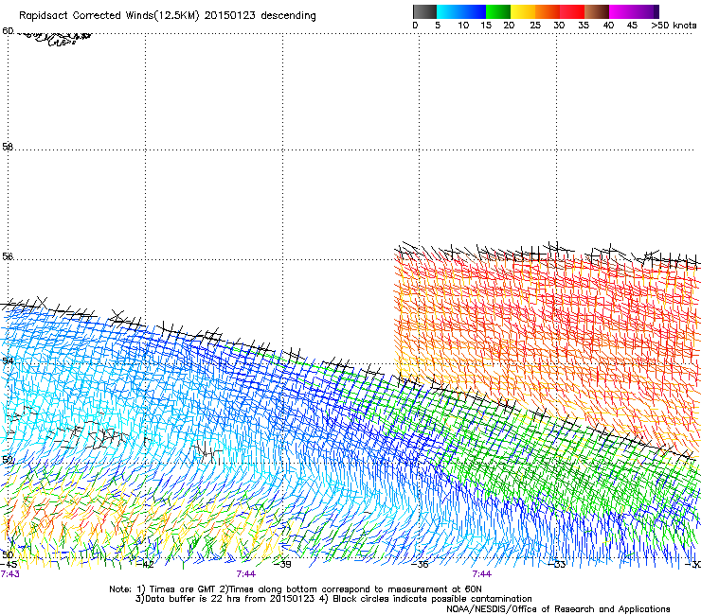Click the purple '7:43' time label
Screen dimensions: 701x615
(10, 574)
